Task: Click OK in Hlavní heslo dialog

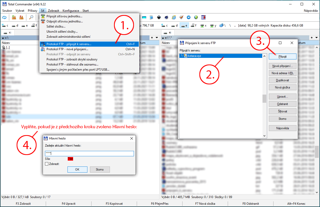Action: click(x=77, y=170)
